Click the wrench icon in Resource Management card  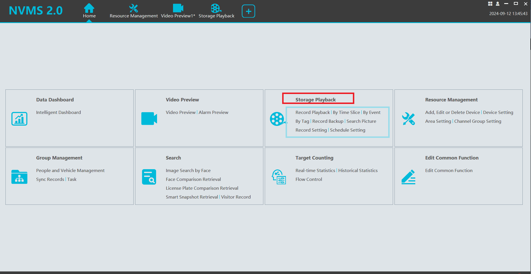pos(408,119)
